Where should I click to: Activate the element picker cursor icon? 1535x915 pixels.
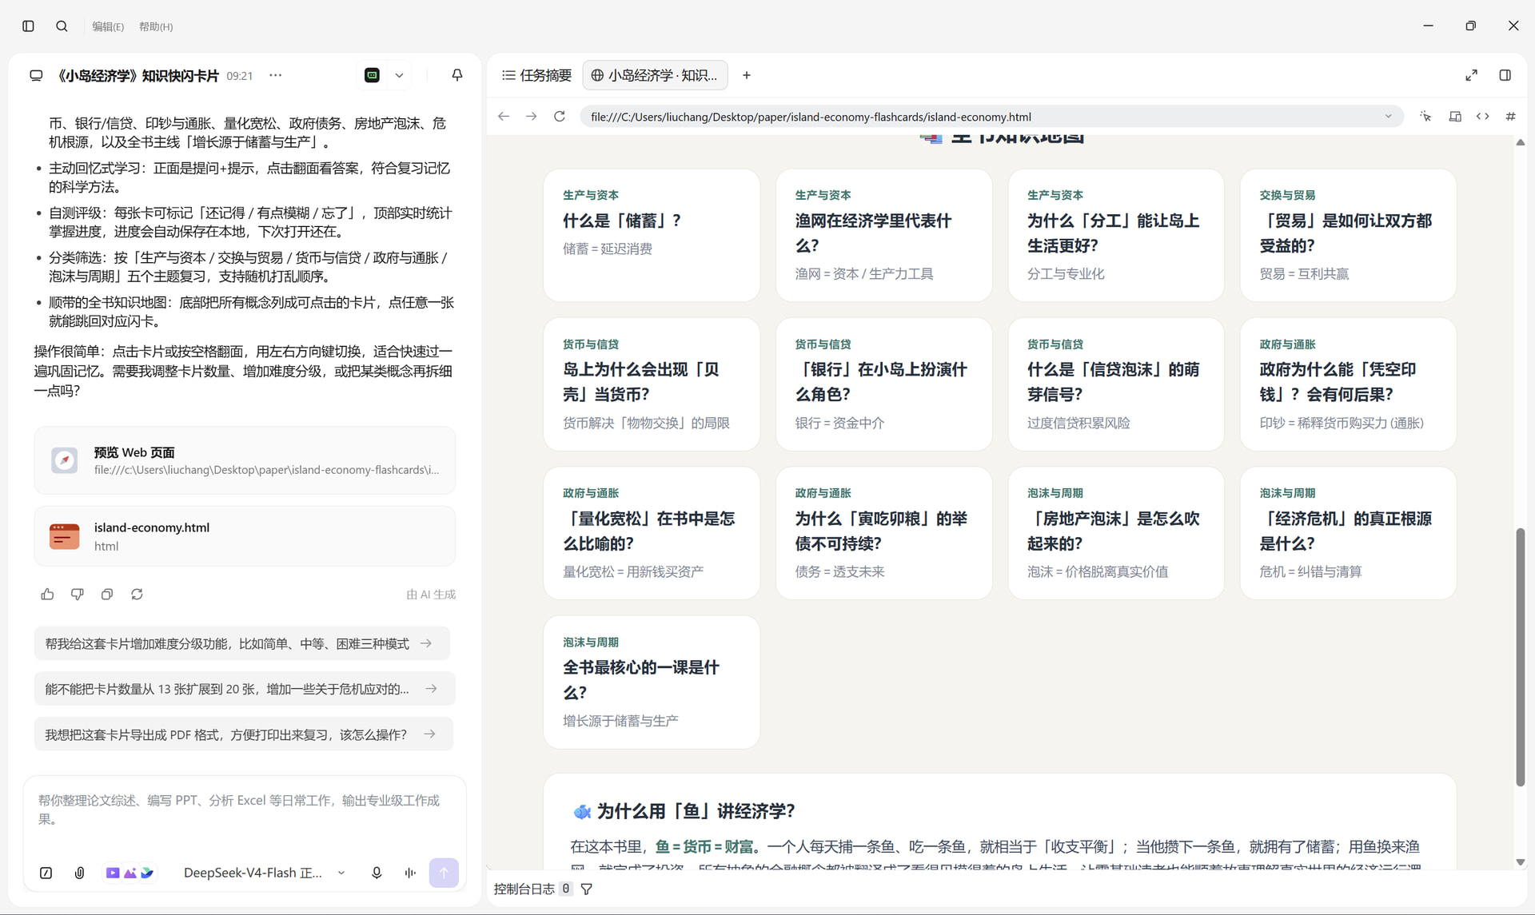(x=1425, y=117)
